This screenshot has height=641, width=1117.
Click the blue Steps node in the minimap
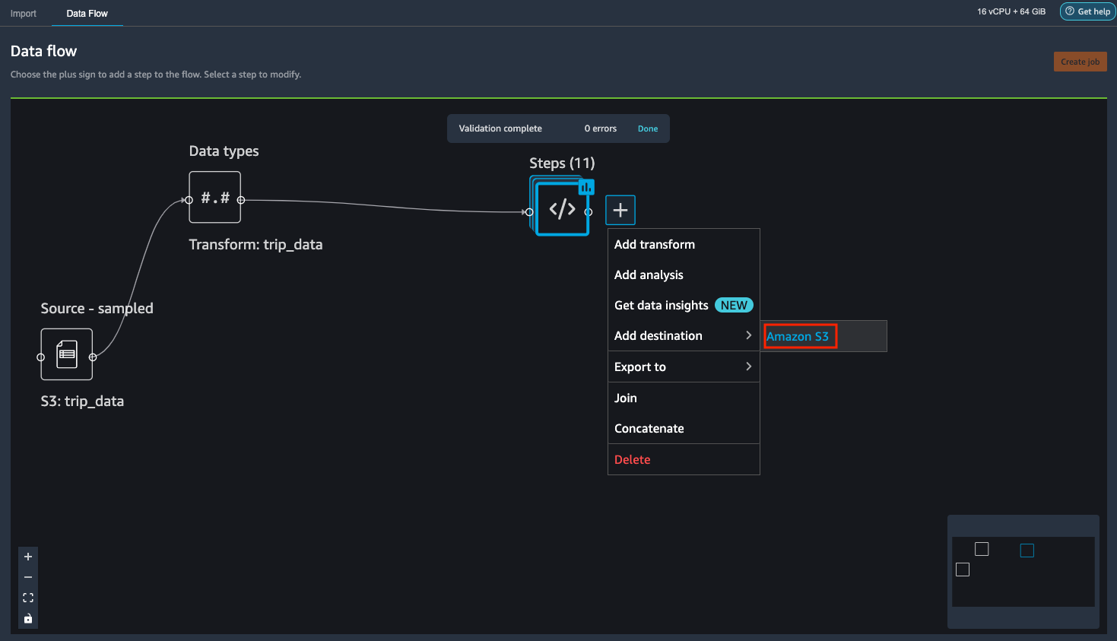pyautogui.click(x=1027, y=551)
